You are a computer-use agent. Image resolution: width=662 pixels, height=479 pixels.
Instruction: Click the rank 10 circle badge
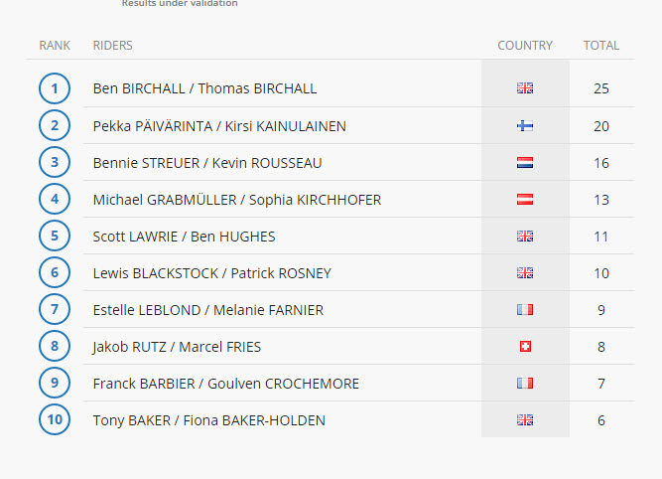(x=55, y=419)
